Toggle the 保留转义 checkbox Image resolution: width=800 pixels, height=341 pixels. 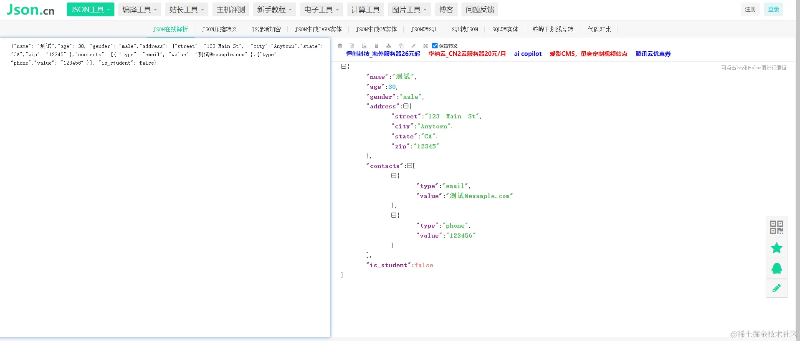point(435,46)
